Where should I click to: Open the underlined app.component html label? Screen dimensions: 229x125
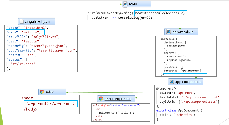tap(118, 99)
